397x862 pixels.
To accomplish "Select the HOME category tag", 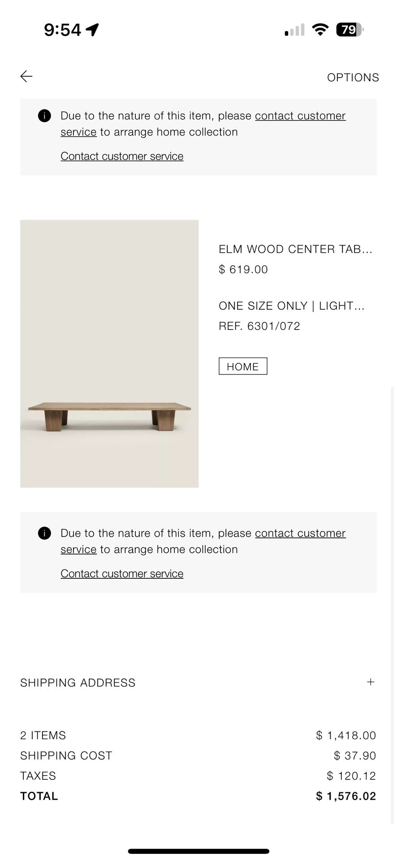I will click(x=243, y=366).
